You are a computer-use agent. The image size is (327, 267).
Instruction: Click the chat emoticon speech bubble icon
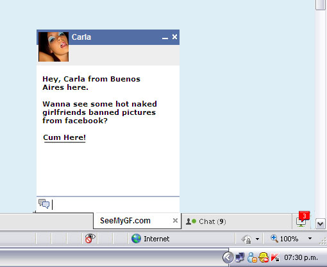click(44, 203)
